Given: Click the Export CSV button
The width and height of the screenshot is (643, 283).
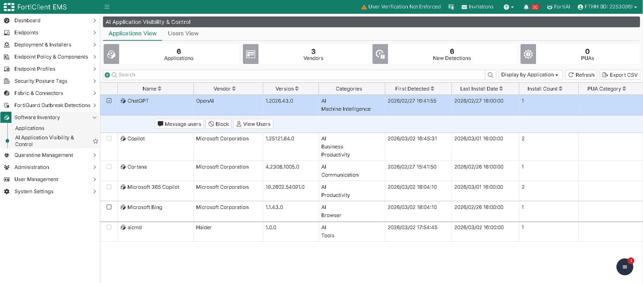Looking at the screenshot, I should click(620, 75).
